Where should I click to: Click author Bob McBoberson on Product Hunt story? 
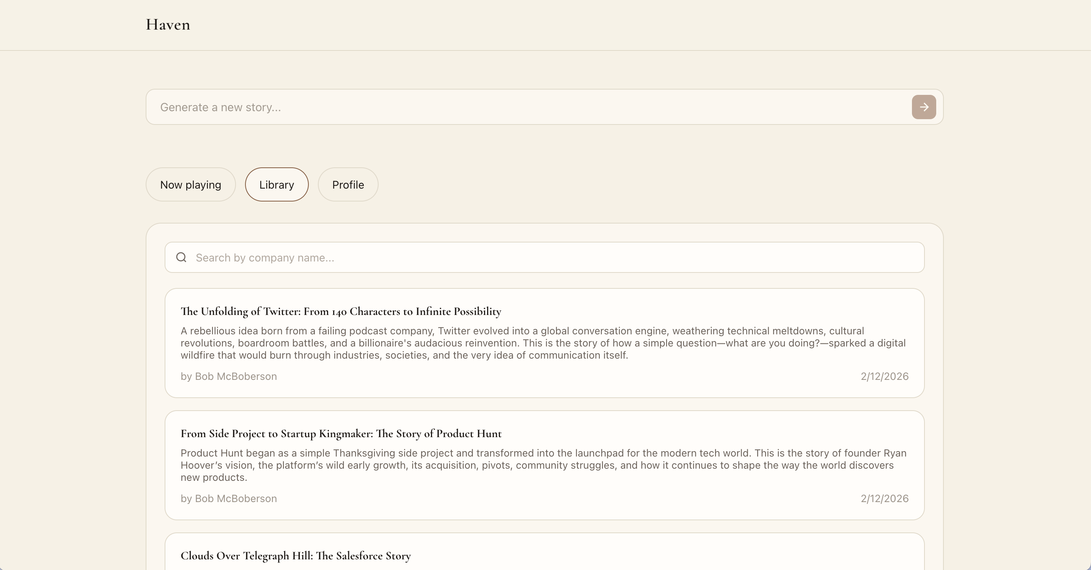pyautogui.click(x=229, y=498)
